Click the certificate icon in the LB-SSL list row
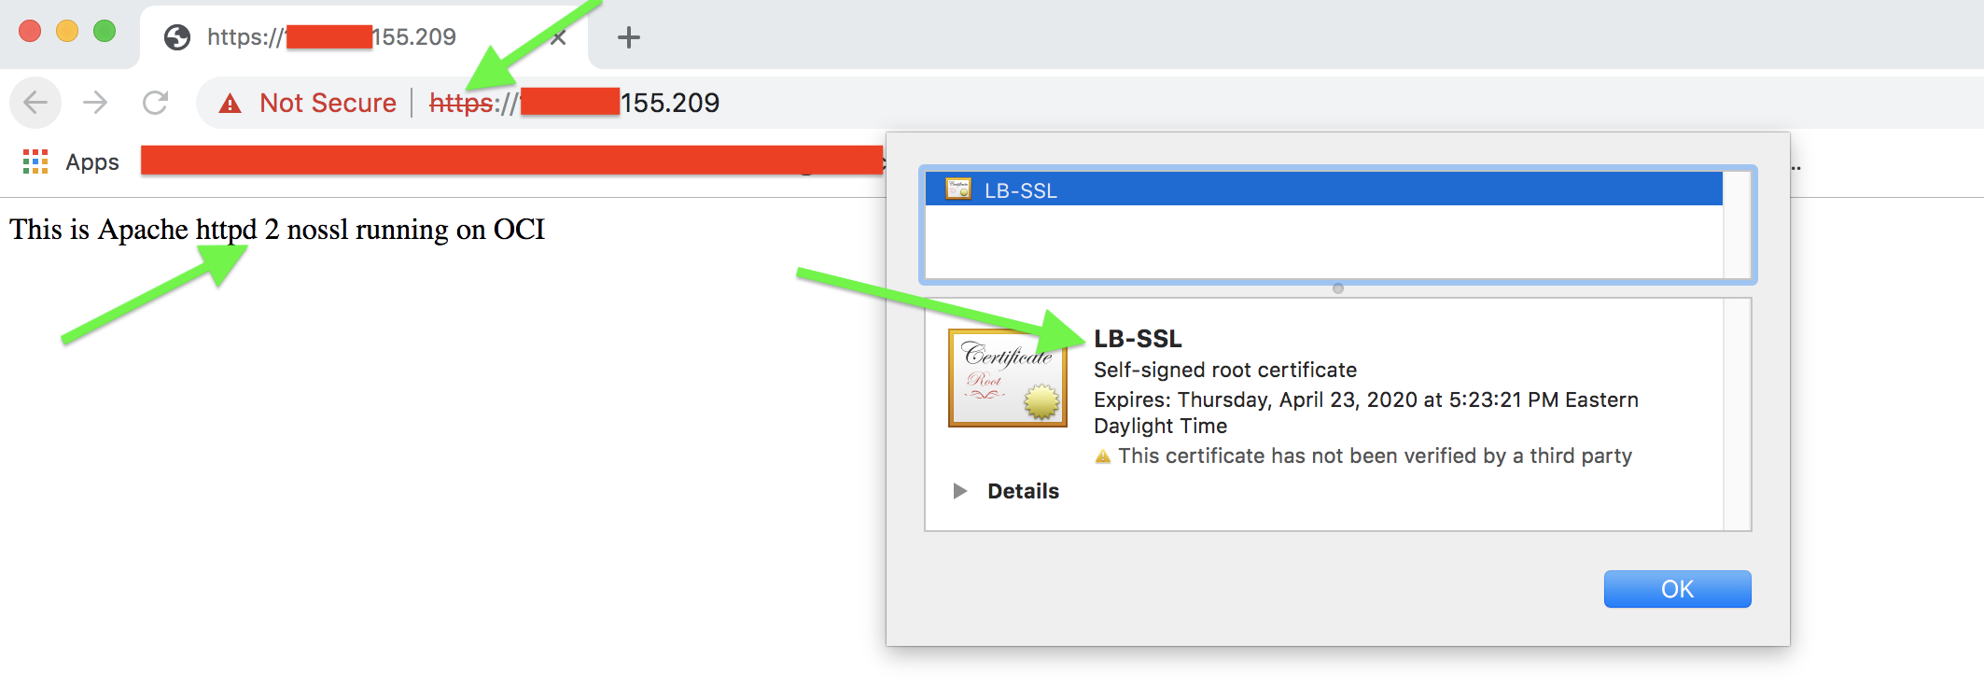This screenshot has height=687, width=1984. tap(958, 189)
